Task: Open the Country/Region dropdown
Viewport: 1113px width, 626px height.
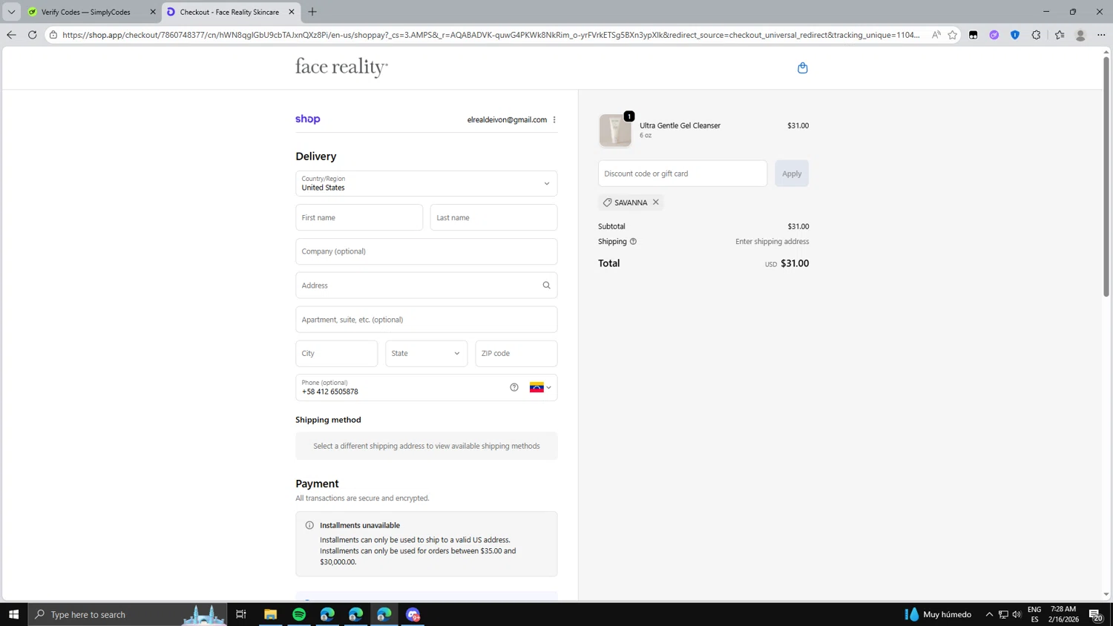Action: point(427,183)
